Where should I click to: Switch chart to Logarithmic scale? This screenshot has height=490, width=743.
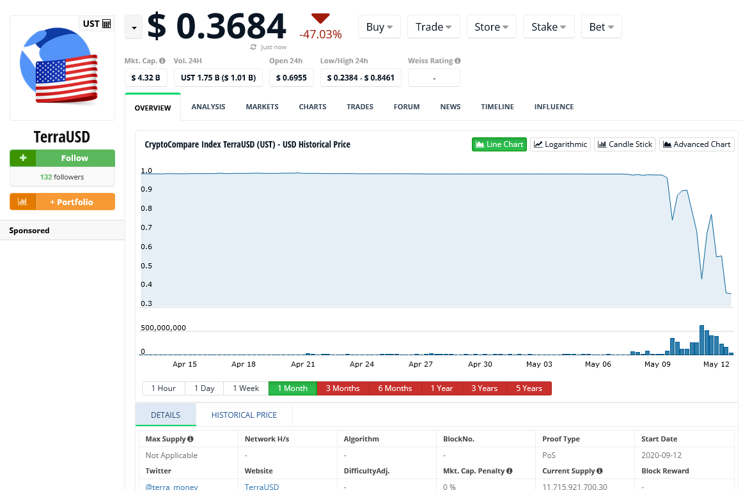(560, 144)
